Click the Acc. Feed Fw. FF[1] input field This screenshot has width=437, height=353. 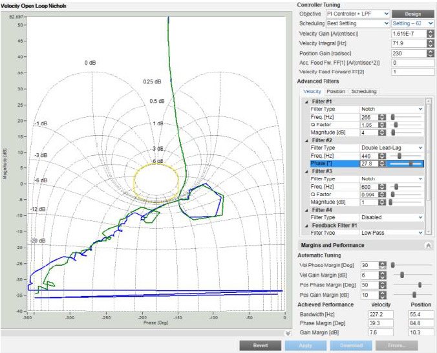tap(412, 63)
